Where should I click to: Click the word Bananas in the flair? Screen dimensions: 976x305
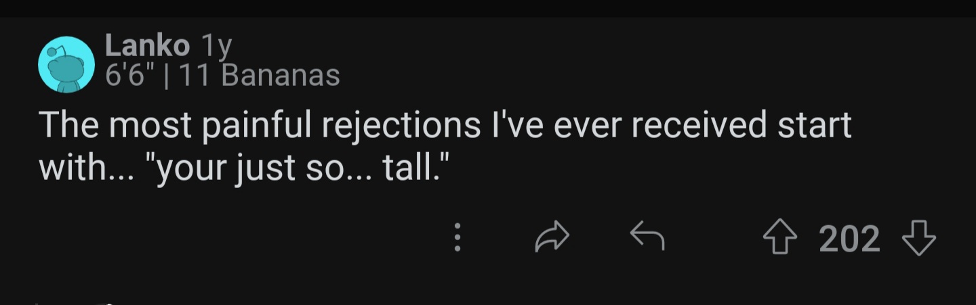click(281, 76)
